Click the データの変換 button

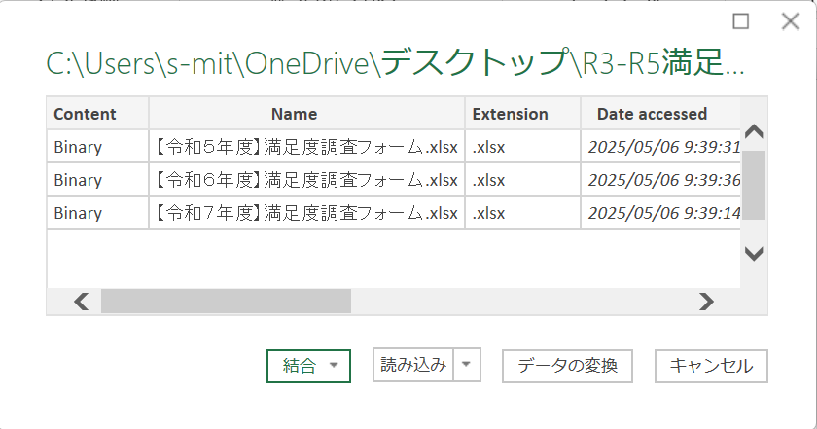pos(567,366)
